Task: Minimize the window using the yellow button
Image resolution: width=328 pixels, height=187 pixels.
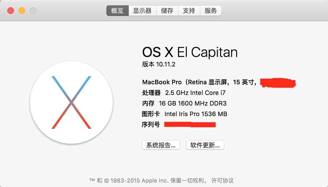Action: 22,10
